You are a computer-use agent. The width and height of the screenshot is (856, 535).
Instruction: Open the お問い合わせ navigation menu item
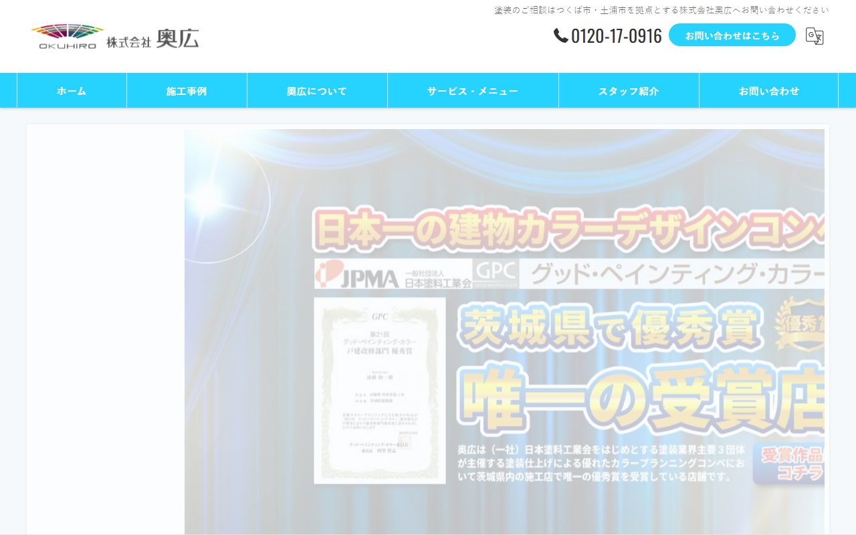[769, 91]
